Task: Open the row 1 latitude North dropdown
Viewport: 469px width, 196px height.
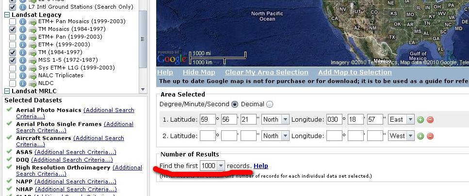Action: (x=285, y=120)
